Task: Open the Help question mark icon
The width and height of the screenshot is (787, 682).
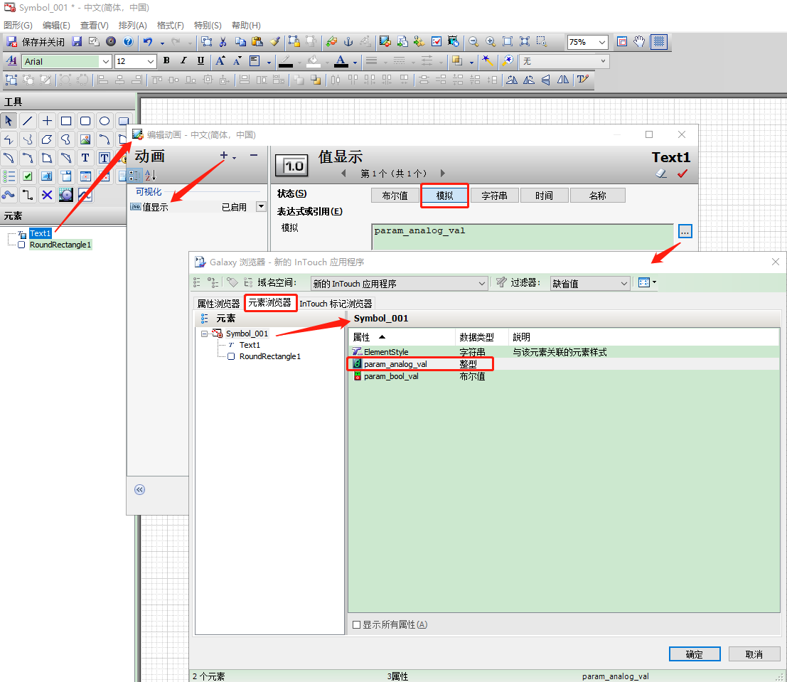Action: point(128,42)
